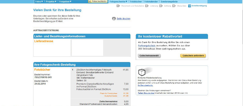The width and height of the screenshot is (243, 106).
Task: Click the printer icon beside Seite drucken
Action: tap(114, 19)
